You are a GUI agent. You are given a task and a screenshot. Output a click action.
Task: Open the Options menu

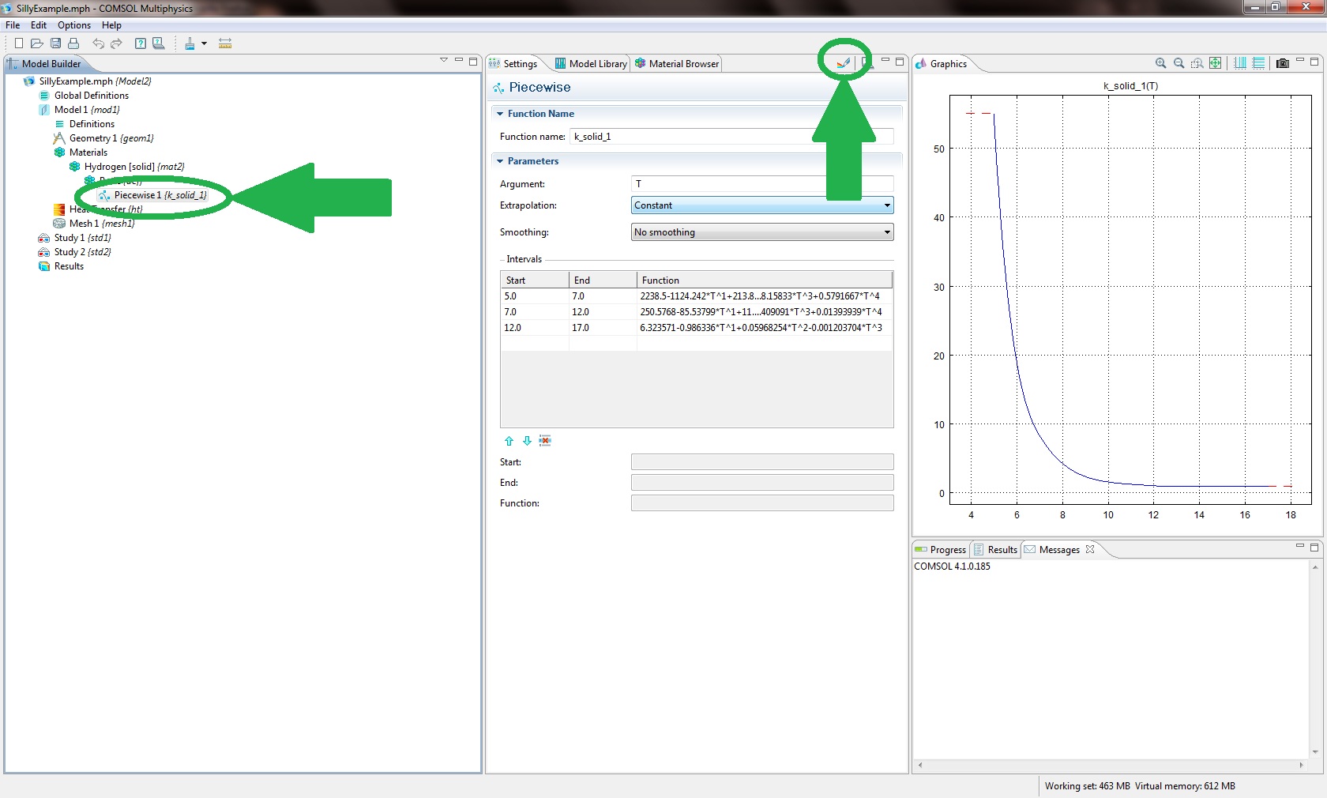click(x=73, y=25)
